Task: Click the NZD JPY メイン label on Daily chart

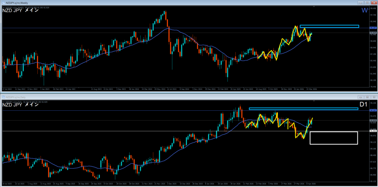Action: (x=20, y=105)
